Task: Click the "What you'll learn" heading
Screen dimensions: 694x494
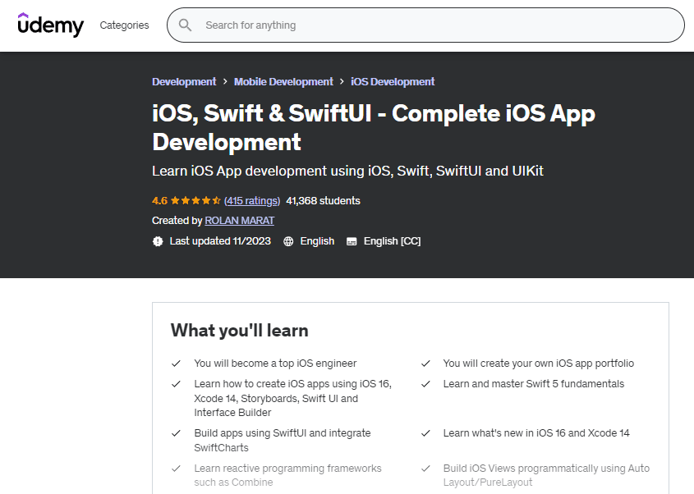Action: pyautogui.click(x=240, y=331)
